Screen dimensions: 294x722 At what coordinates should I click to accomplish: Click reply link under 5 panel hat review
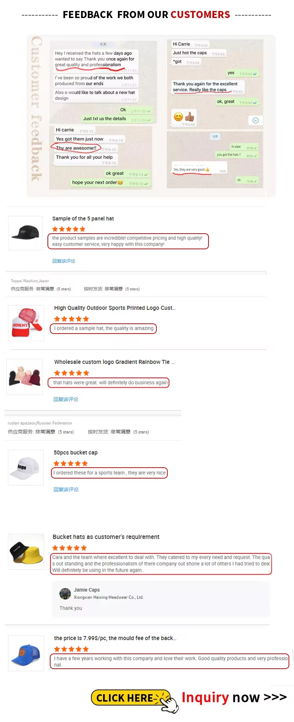64,261
